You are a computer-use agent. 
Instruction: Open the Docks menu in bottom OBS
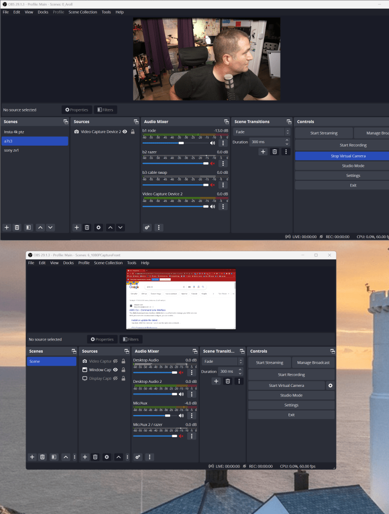click(68, 263)
